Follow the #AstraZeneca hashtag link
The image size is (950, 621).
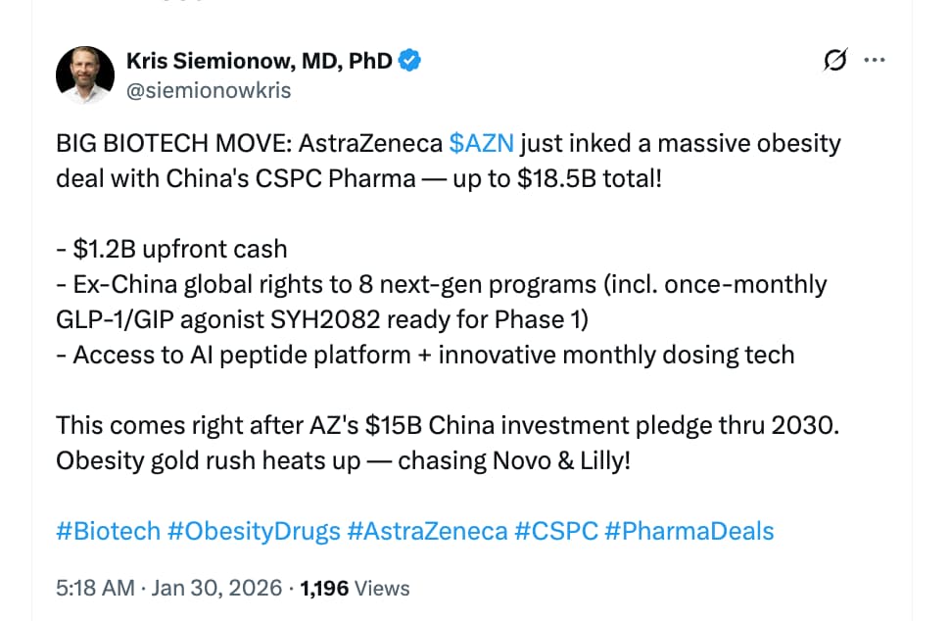pos(428,531)
